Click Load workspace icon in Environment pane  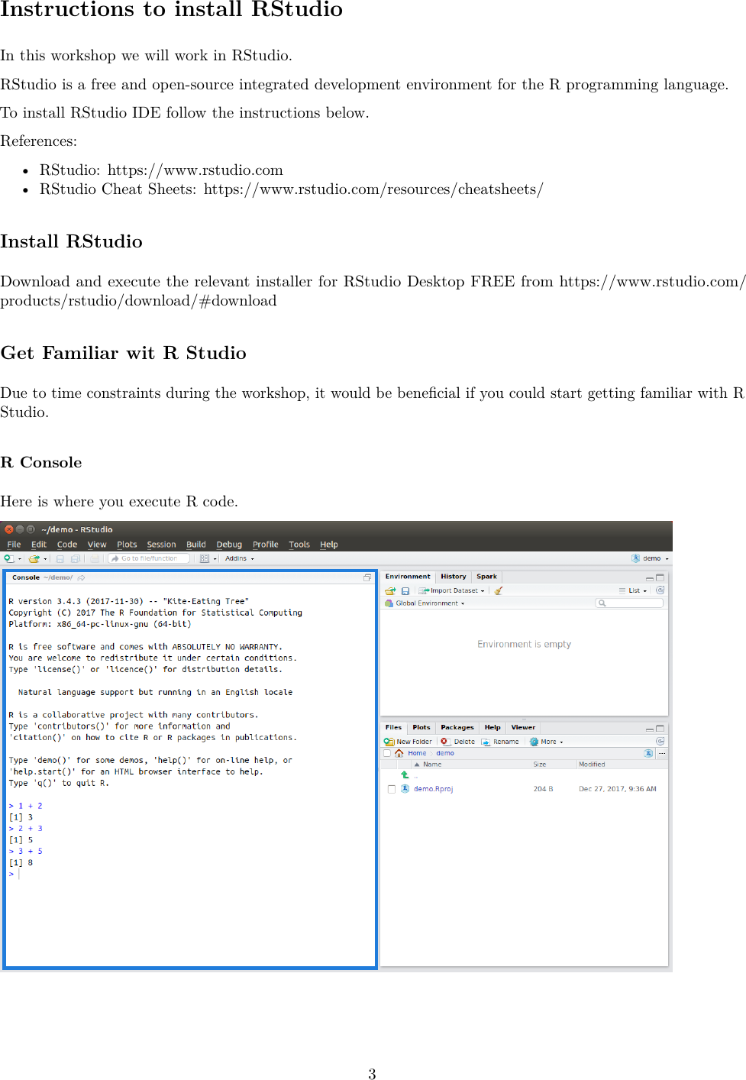coord(390,590)
